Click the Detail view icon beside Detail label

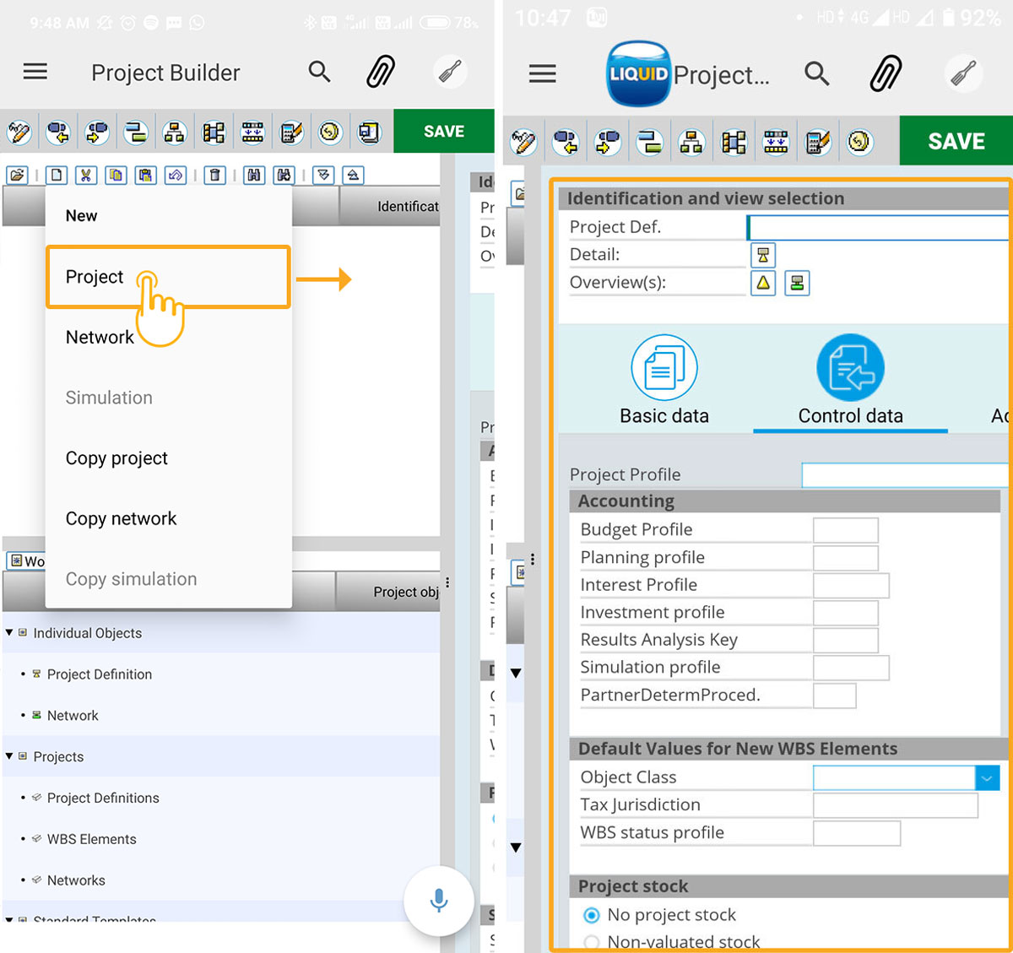pyautogui.click(x=763, y=255)
